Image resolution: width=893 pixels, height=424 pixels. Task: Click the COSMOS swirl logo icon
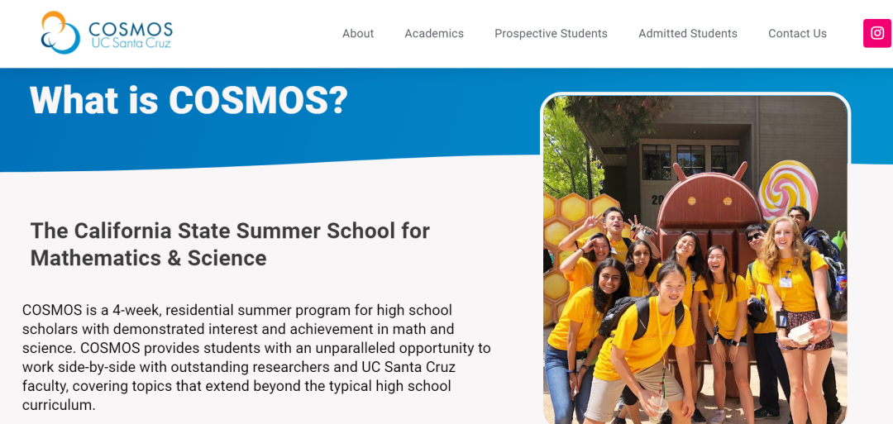60,32
